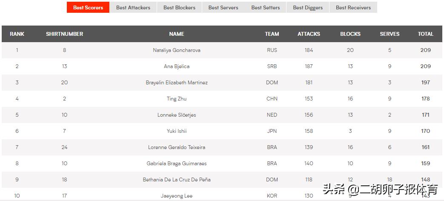Open player Nataliya Goncharova's entry
Screen dimensions: 444x201
tap(177, 50)
